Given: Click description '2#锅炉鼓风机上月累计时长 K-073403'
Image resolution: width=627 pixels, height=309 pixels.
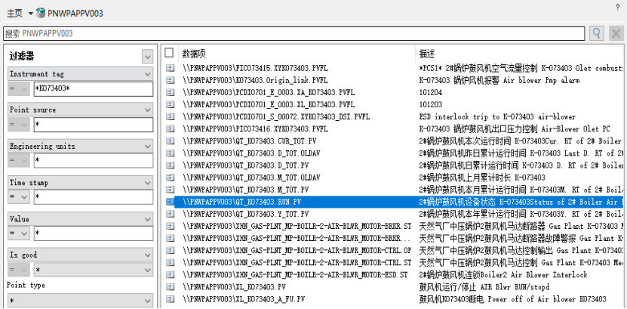Looking at the screenshot, I should [x=482, y=178].
